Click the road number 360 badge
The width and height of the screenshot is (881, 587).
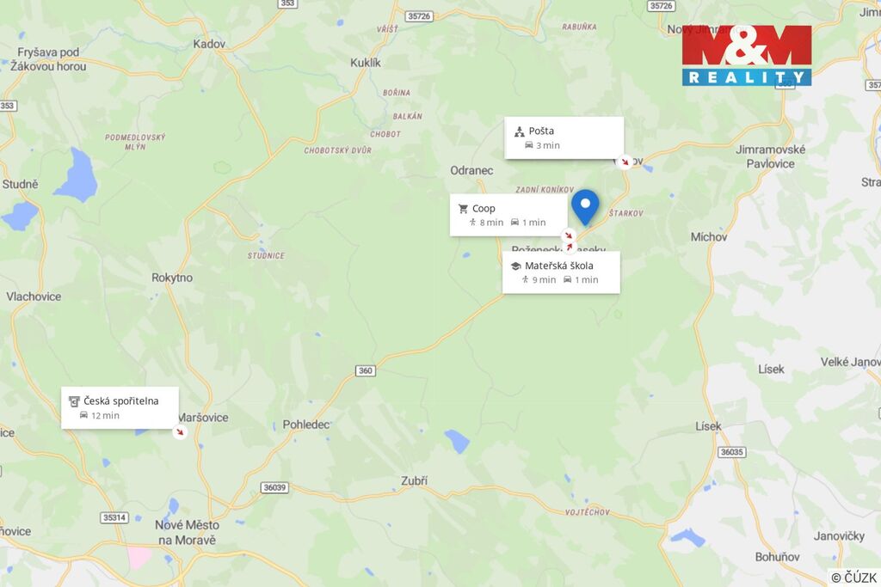[x=365, y=370]
